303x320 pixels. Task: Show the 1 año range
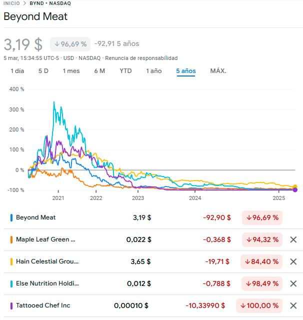pyautogui.click(x=154, y=71)
